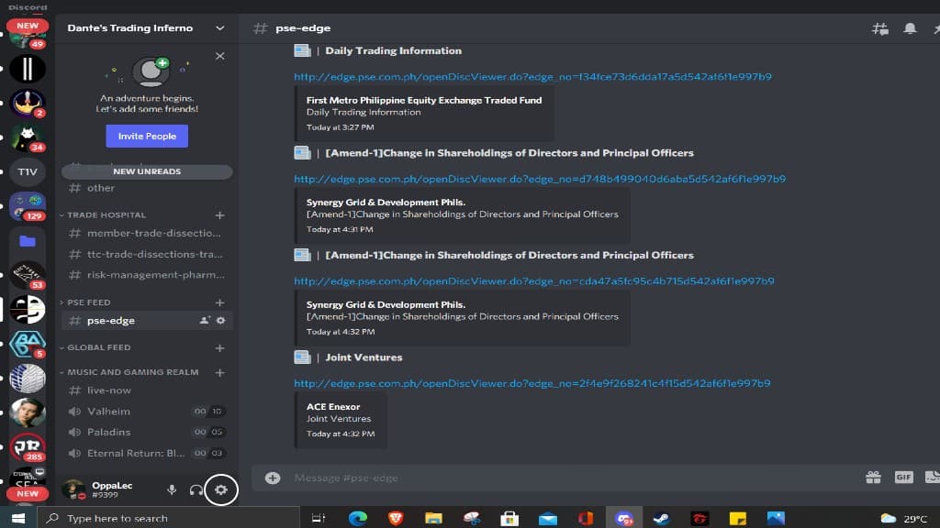
Task: Create channel in MUSIC AND GAMING REALM
Action: [x=220, y=372]
